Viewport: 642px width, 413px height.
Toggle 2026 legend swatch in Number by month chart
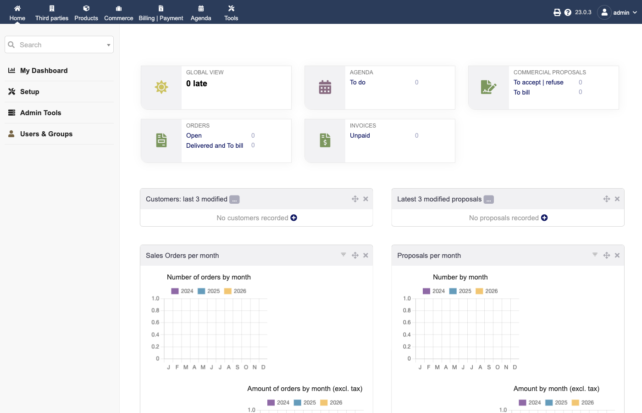point(480,291)
